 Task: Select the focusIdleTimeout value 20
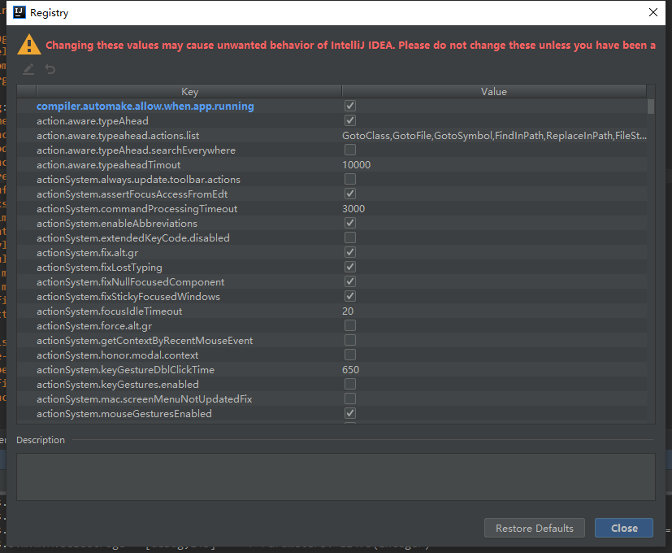(348, 311)
